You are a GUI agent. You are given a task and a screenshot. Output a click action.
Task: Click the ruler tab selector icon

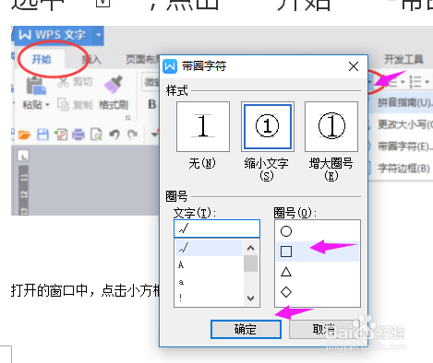23,156
